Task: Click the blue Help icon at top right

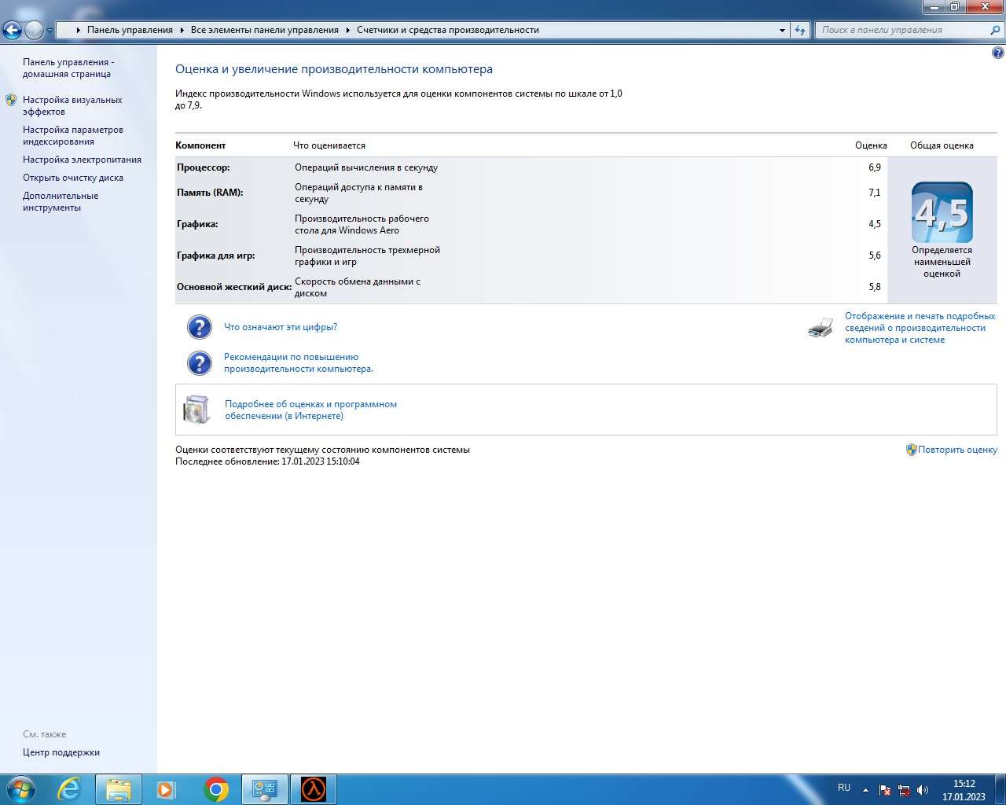Action: 997,53
